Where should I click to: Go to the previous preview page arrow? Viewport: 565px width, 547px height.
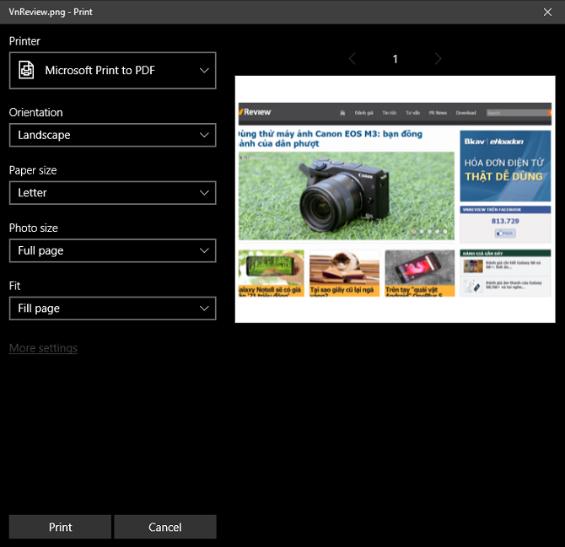(352, 59)
